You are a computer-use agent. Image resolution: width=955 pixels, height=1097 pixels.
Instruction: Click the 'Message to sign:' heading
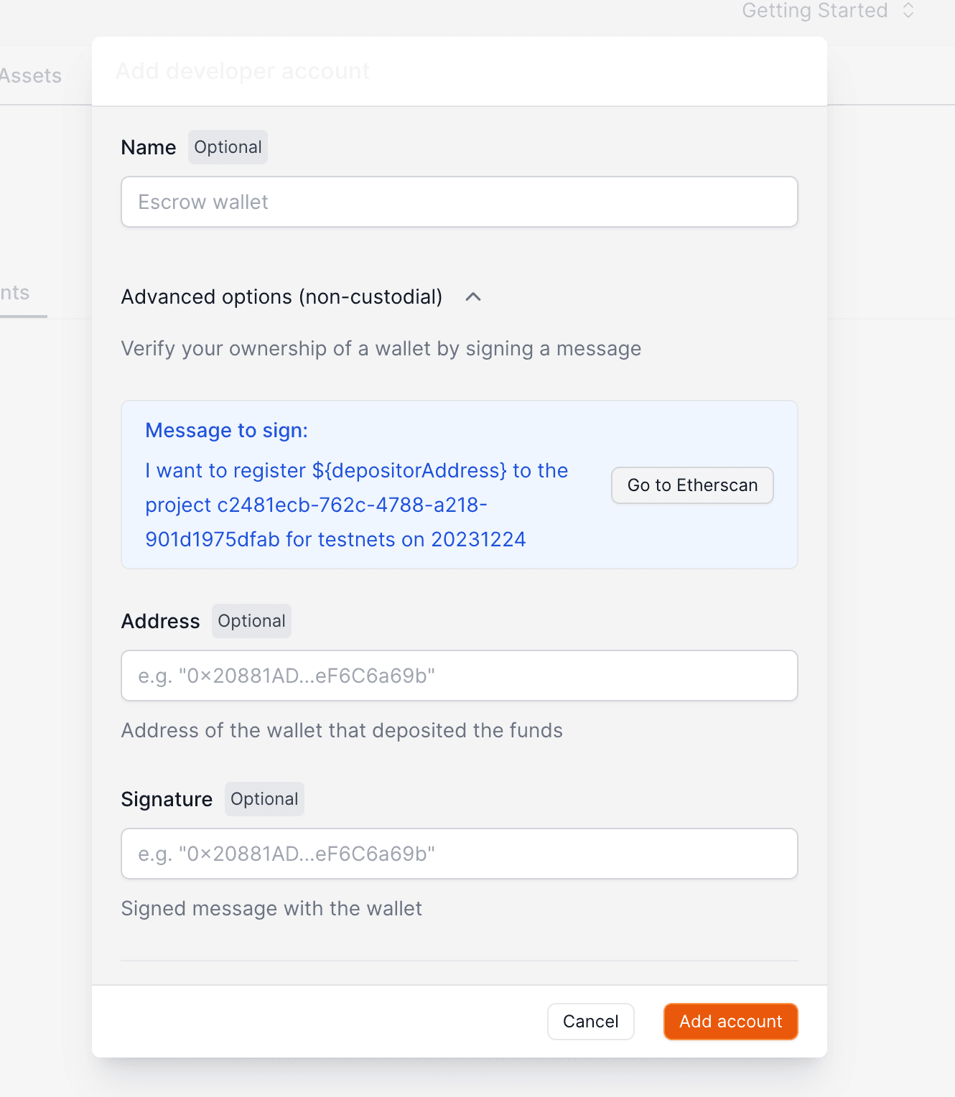(x=227, y=430)
